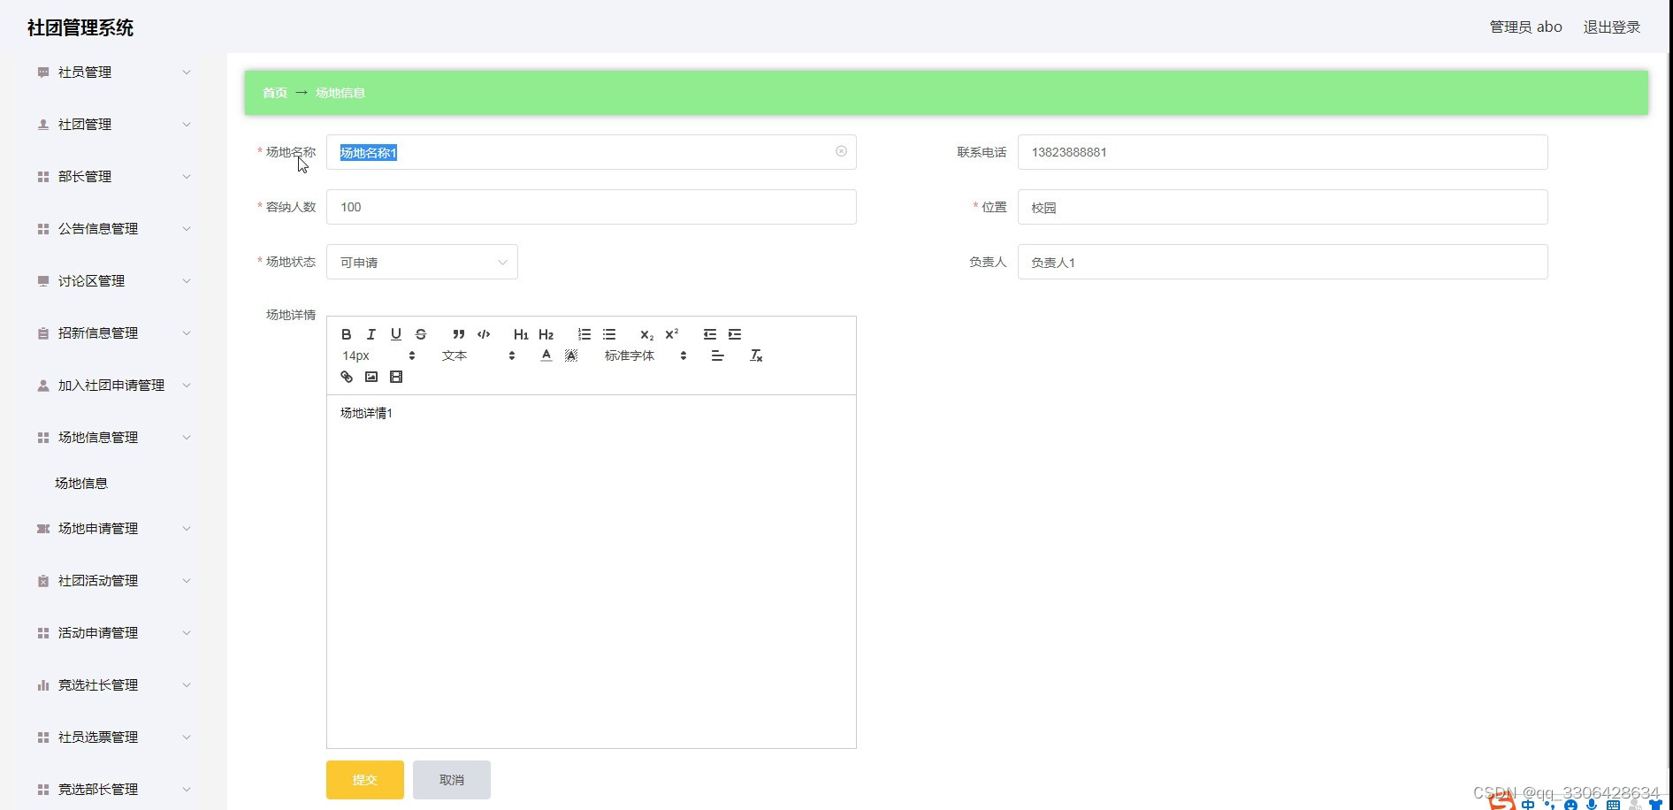
Task: Focus the 联系电话 input field
Action: (x=1282, y=152)
